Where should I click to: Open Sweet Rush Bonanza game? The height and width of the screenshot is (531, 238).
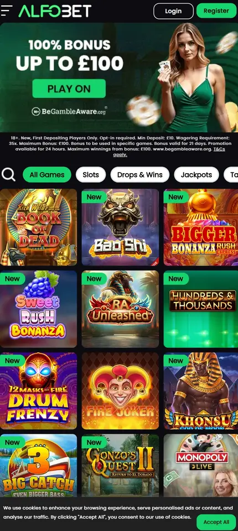[38, 309]
